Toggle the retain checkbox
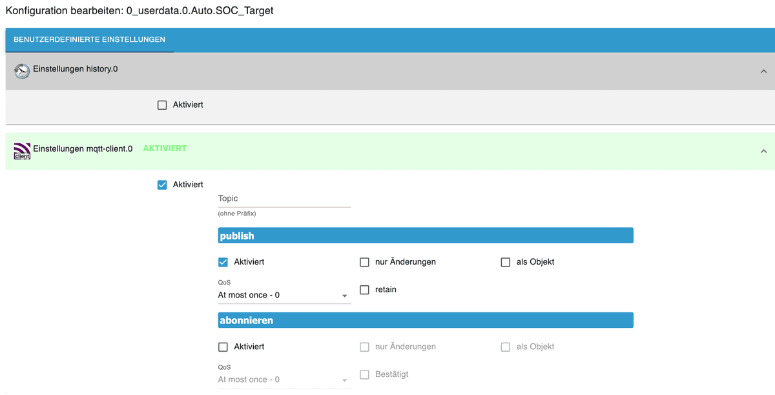Image resolution: width=775 pixels, height=395 pixels. [x=364, y=290]
